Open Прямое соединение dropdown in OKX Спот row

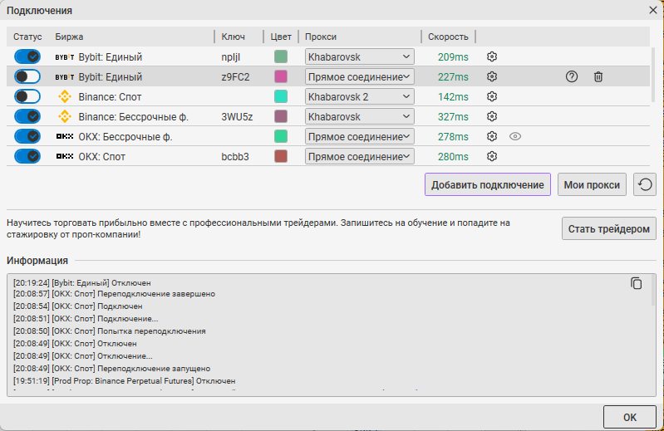[359, 156]
